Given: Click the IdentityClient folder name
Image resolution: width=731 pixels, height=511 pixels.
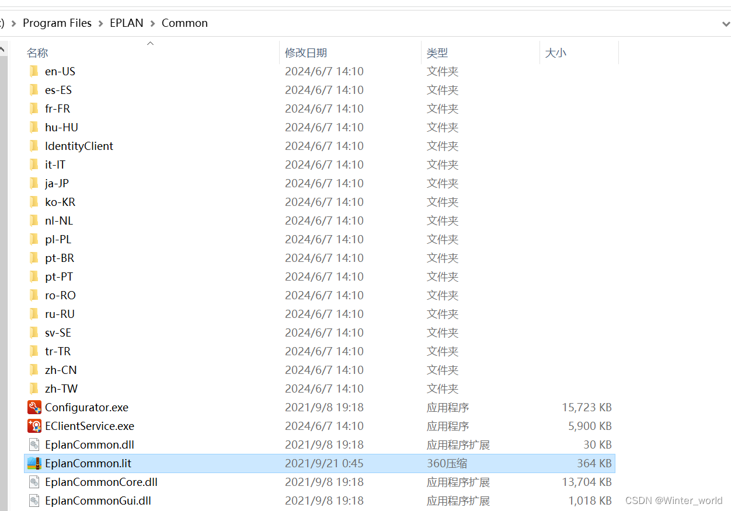Looking at the screenshot, I should 79,146.
